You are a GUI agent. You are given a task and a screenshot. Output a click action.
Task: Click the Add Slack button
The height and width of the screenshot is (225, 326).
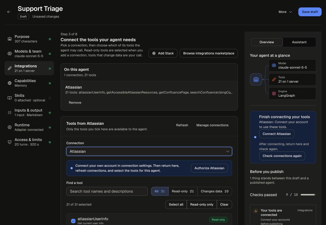click(x=163, y=53)
